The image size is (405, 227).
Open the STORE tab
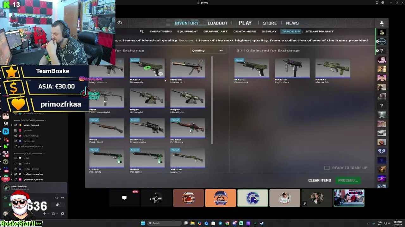(270, 23)
